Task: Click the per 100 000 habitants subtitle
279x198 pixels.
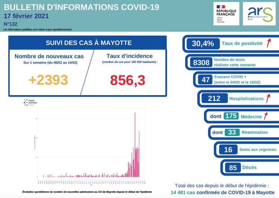Action: pos(130,62)
